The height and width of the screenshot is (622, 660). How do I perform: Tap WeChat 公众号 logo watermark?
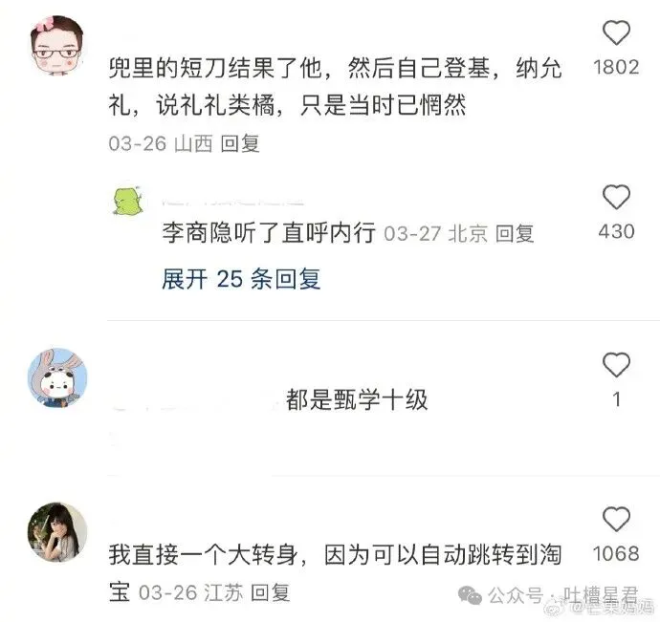(470, 594)
